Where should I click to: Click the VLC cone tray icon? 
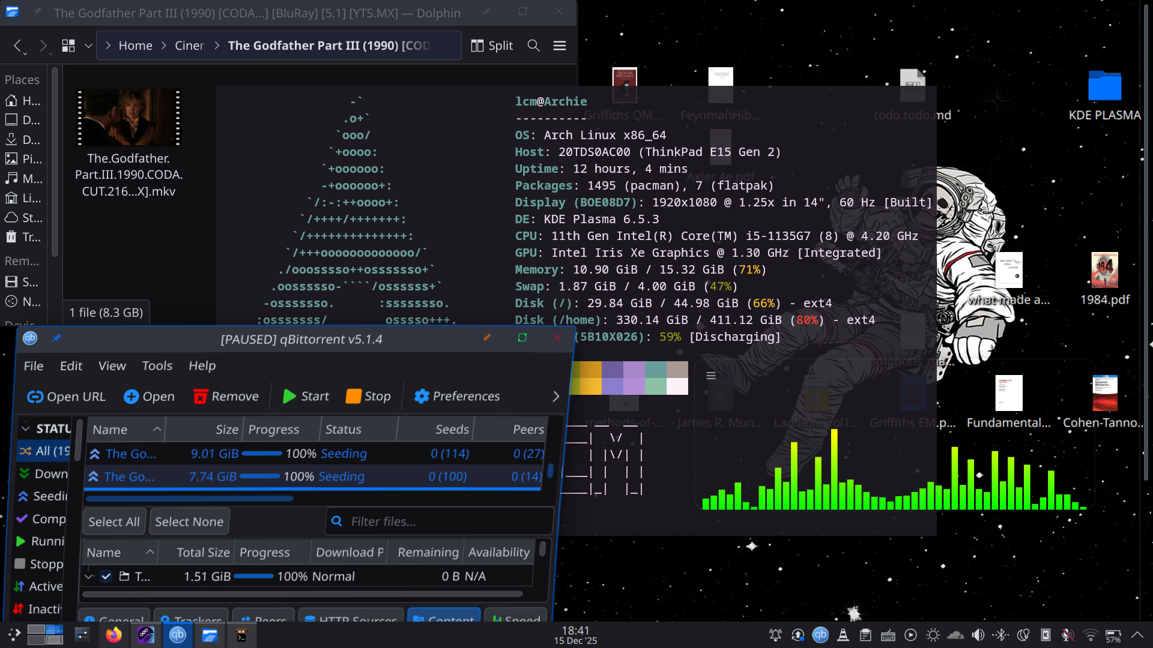point(843,635)
